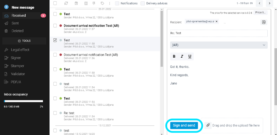Open the (AR) service type dropdown
Image resolution: width=277 pixels, height=135 pixels.
pos(219,45)
